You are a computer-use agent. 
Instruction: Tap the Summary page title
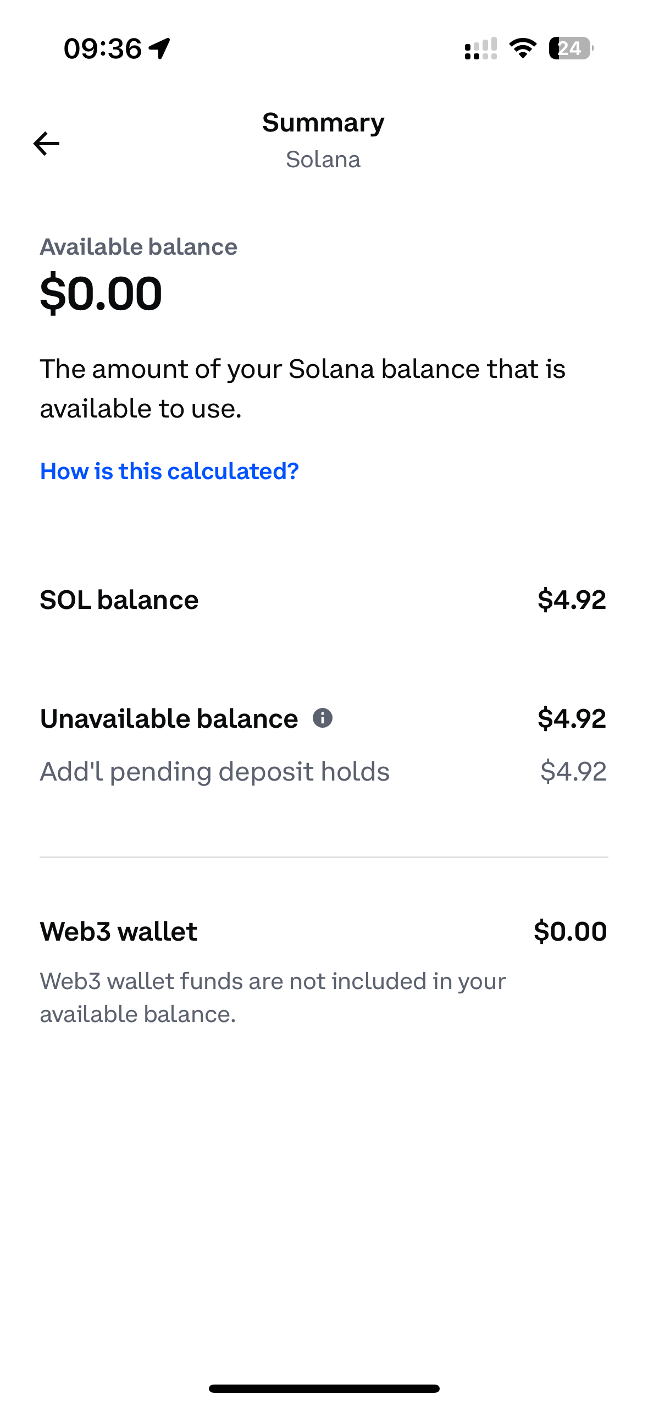(x=323, y=122)
